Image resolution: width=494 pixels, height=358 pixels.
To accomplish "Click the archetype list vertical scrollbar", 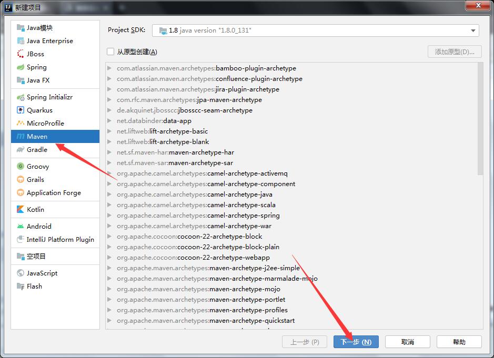I will click(480, 119).
